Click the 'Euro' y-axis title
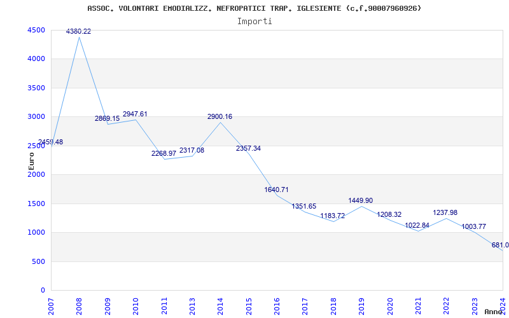This screenshot has height=318, width=509. click(x=31, y=162)
